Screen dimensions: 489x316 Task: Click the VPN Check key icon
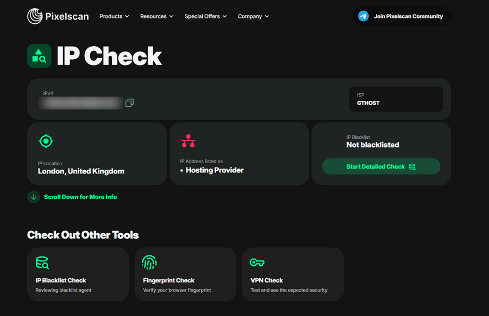[257, 263]
